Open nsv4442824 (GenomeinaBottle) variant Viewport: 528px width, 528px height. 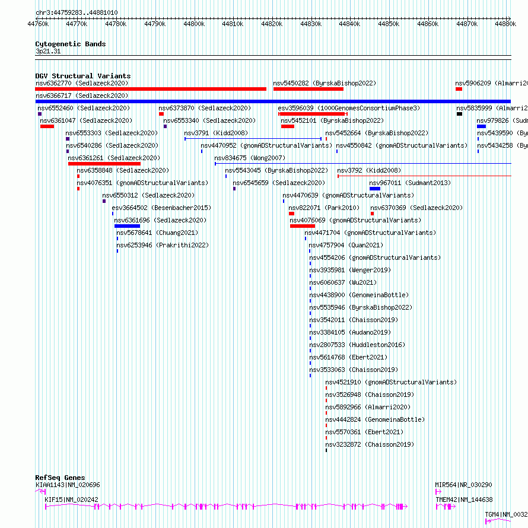click(375, 419)
